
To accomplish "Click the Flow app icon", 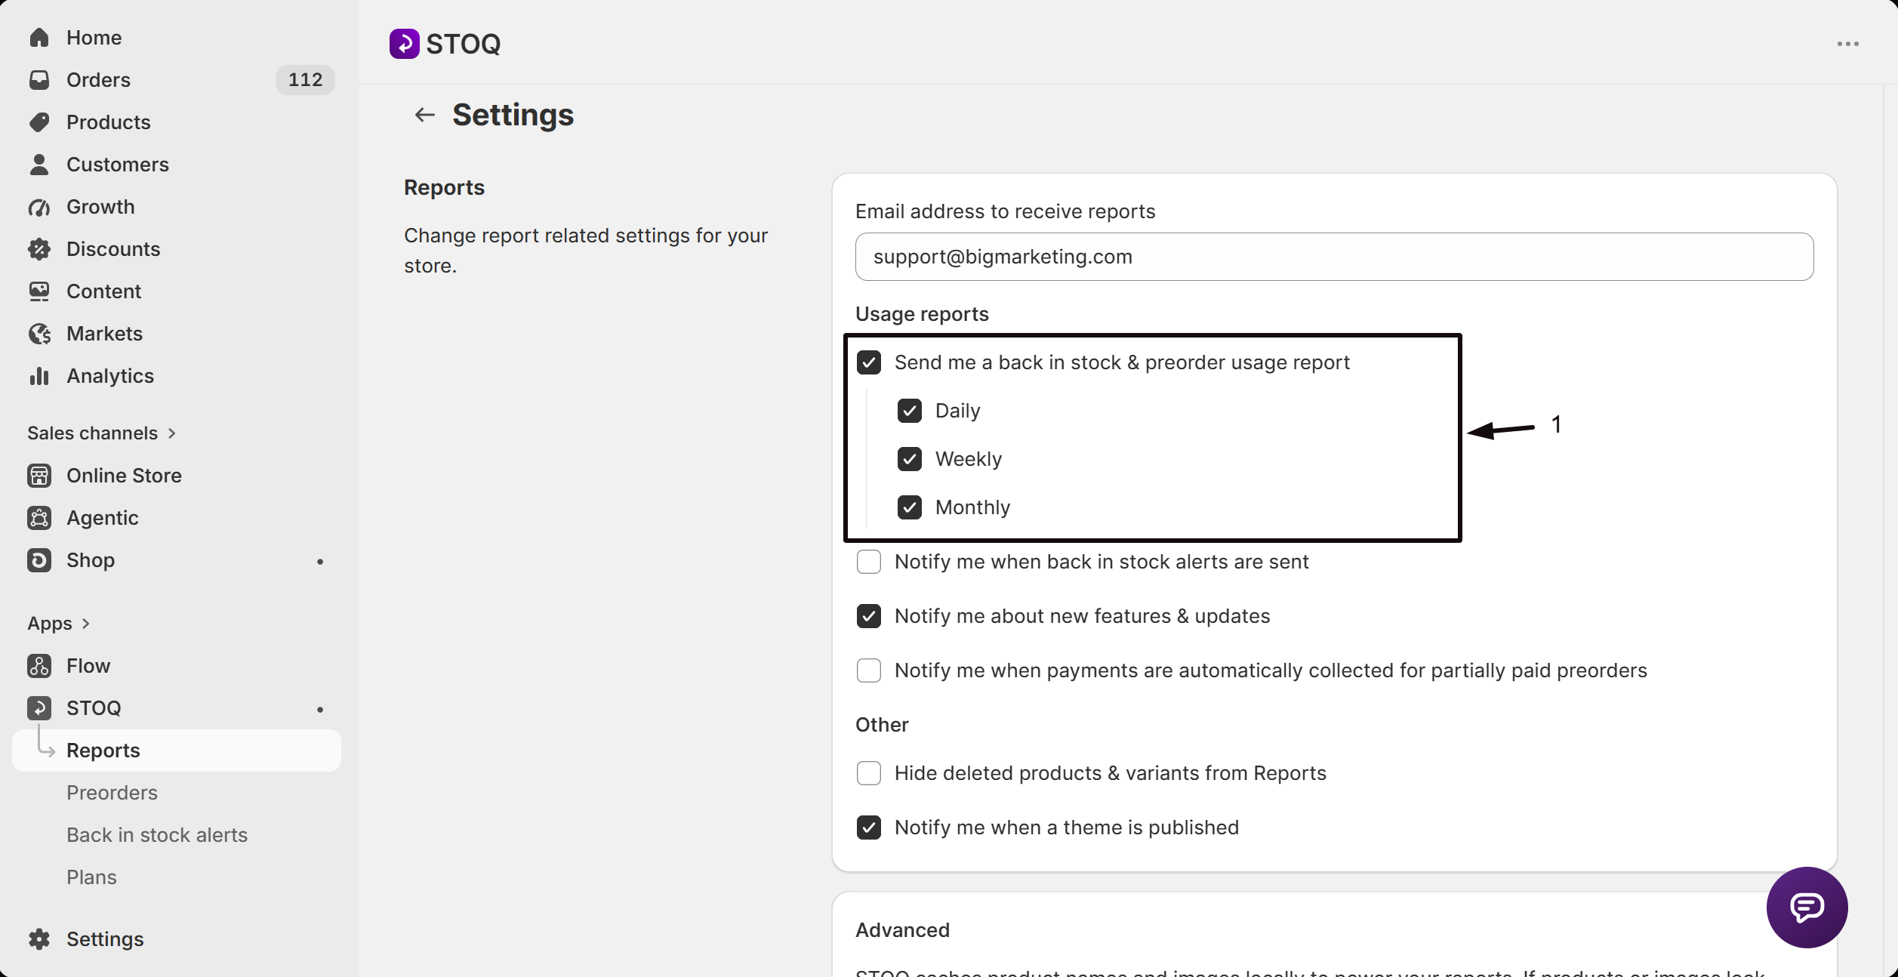I will tap(39, 666).
